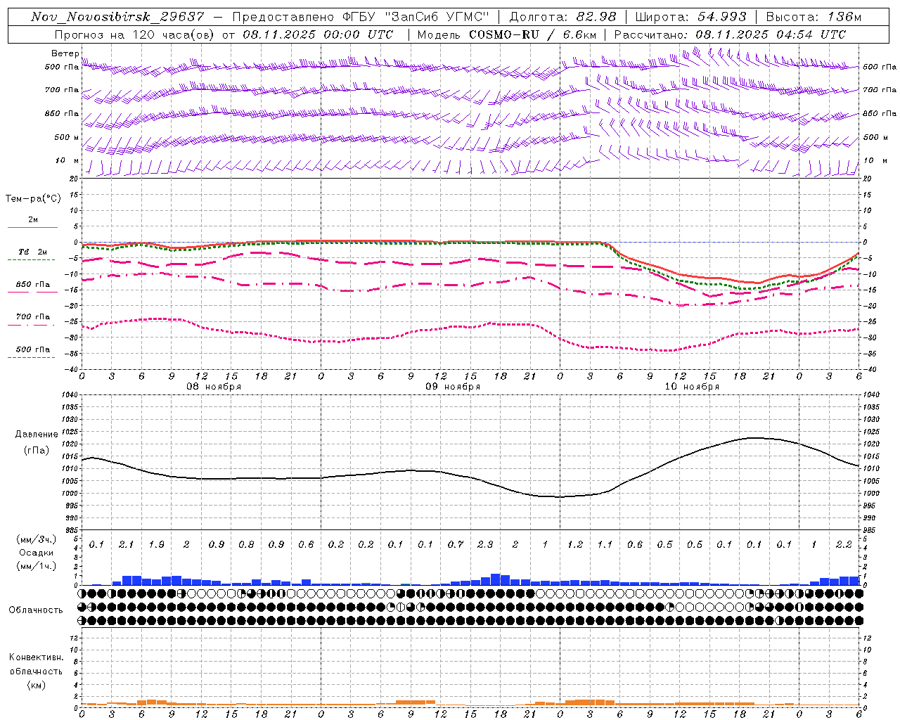Click the 10 м wind level label on left
This screenshot has width=900, height=720.
pyautogui.click(x=67, y=160)
